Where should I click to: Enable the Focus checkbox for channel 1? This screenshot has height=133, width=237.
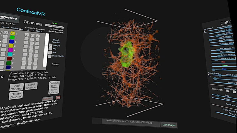coord(5,37)
